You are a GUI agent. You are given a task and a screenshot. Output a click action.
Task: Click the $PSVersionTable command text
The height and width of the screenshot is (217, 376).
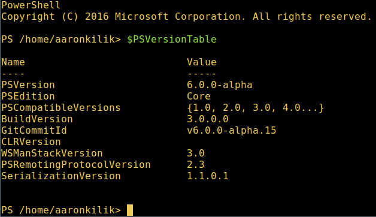tap(172, 40)
